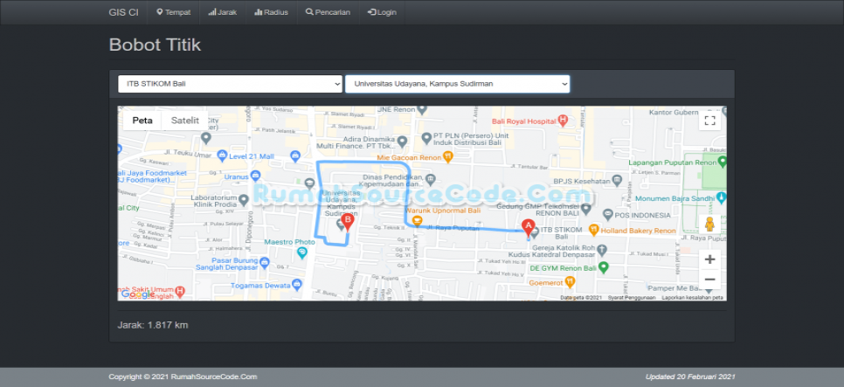Click the Warunk Upnormal Bali restaurant pin
Image resolution: width=844 pixels, height=387 pixels.
[x=417, y=221]
